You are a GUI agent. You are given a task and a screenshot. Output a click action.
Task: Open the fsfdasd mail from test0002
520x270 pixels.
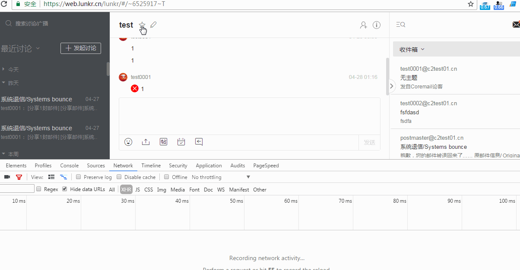[455, 112]
